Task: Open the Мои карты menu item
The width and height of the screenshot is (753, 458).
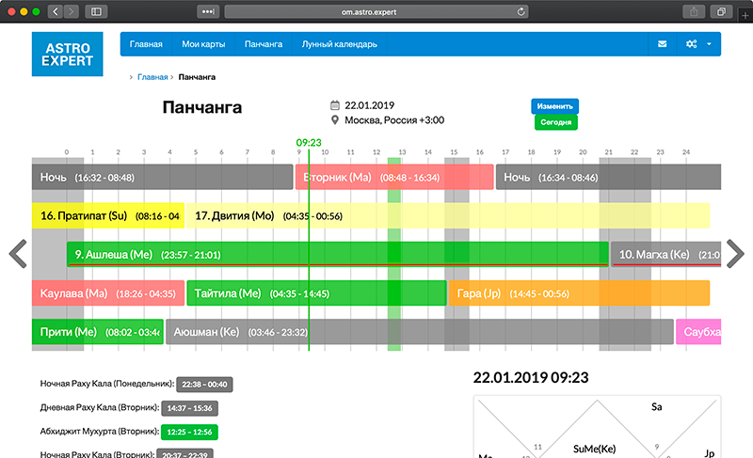Action: click(x=202, y=44)
